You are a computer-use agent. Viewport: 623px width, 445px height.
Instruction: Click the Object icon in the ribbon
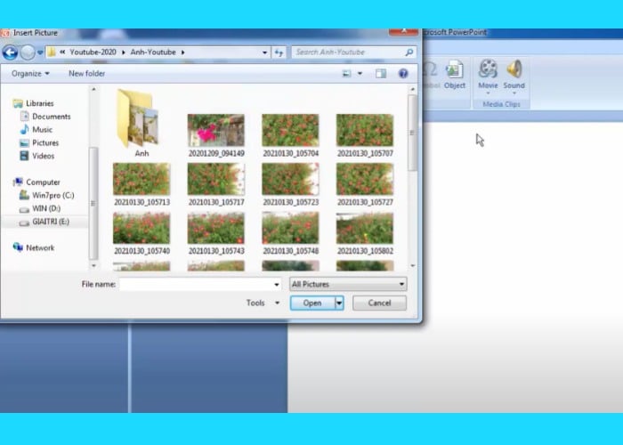(x=455, y=69)
